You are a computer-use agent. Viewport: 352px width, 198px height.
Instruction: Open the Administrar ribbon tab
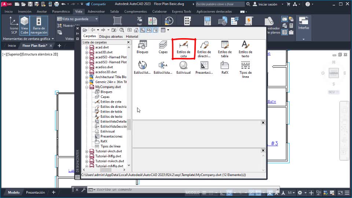tap(96, 11)
